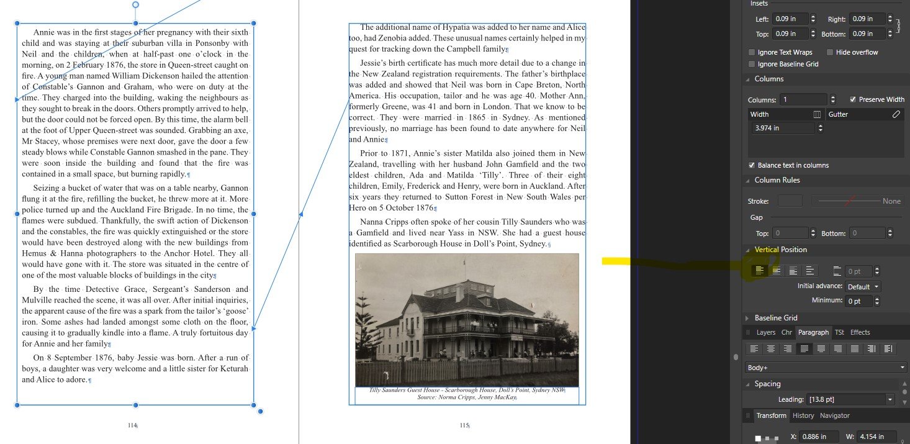Select the Justify All paragraph icon
Screen dimensions: 910x444
pyautogui.click(x=855, y=349)
